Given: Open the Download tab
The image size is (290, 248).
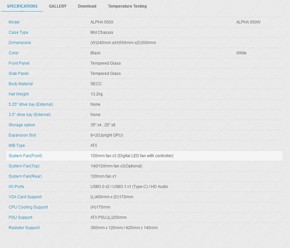Looking at the screenshot, I should [x=87, y=6].
